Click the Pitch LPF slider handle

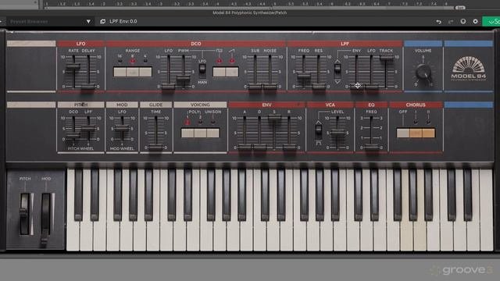(x=88, y=129)
